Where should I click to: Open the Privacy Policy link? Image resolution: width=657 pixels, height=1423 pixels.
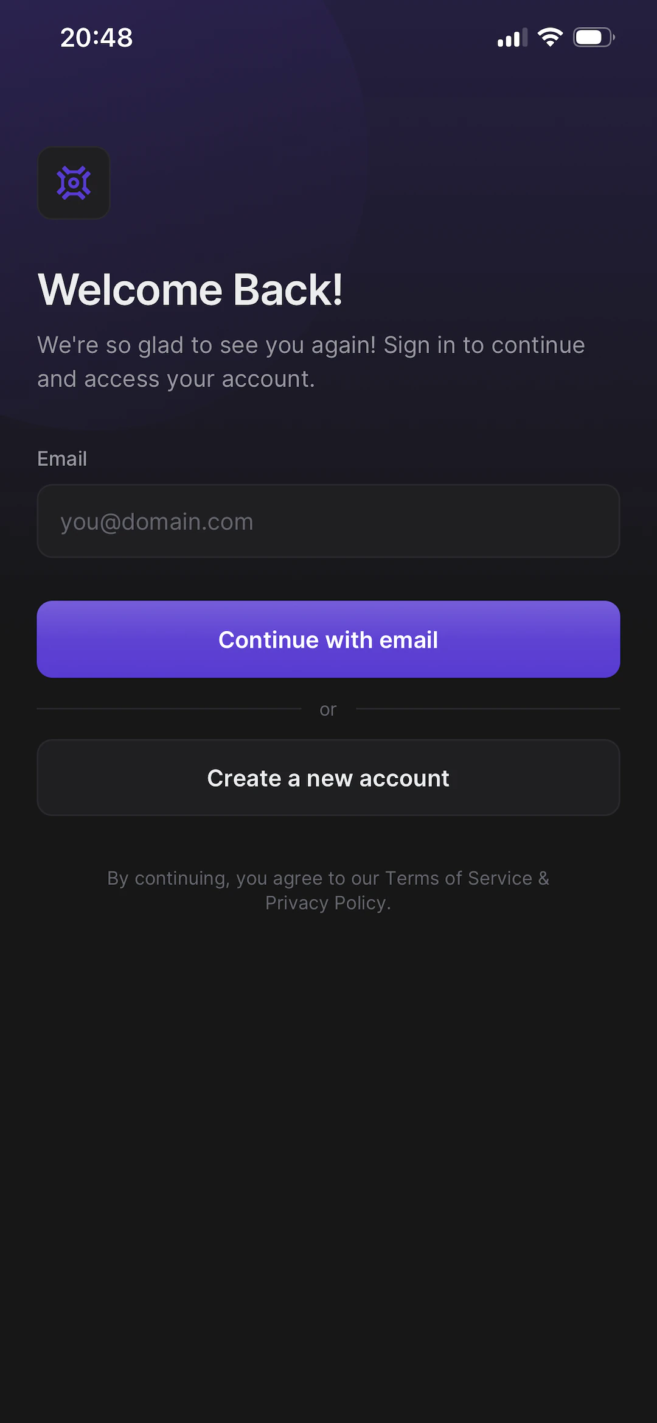(325, 902)
